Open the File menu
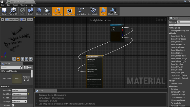Viewport: 190px width, 107px height. click(3, 5)
